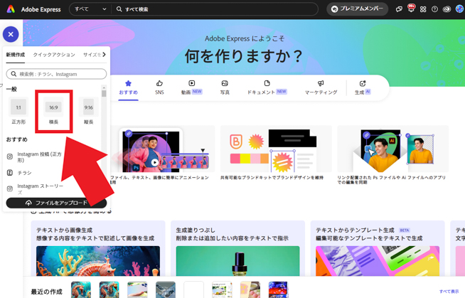Click the プレミアムメンバー button
465x298 pixels.
358,9
